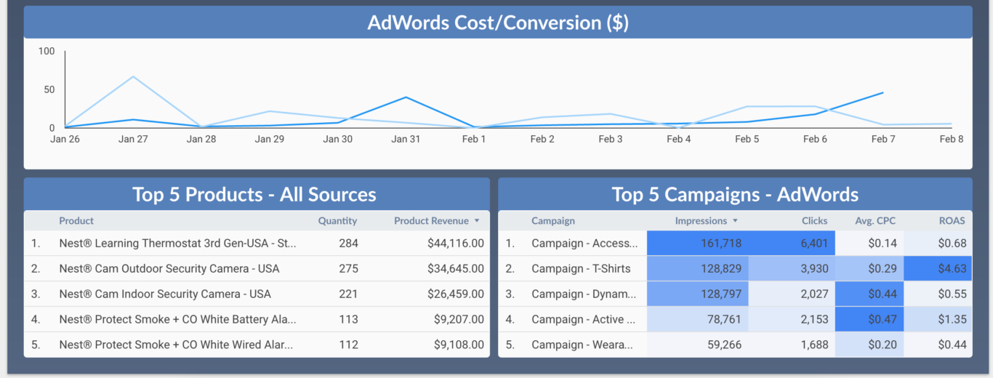
Task: Select the Campaign - Dynam... row
Action: [x=735, y=294]
